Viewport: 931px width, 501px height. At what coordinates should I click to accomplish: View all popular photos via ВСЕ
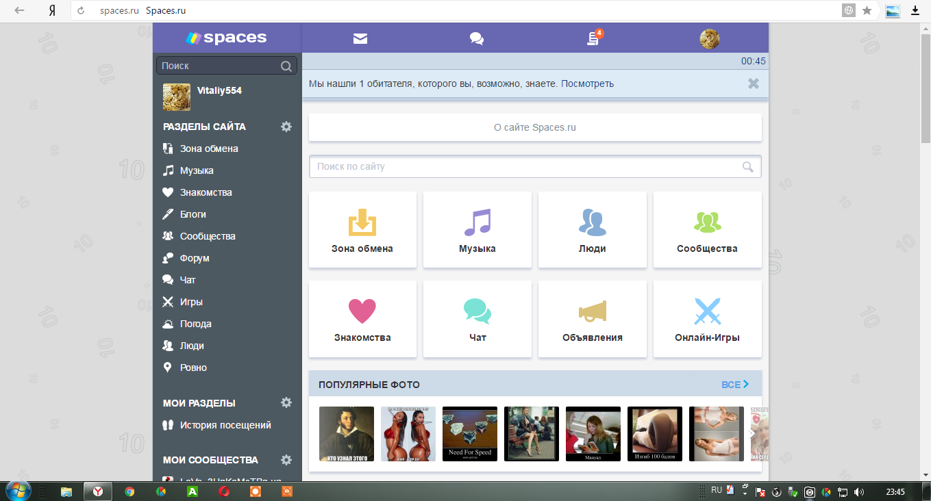735,385
